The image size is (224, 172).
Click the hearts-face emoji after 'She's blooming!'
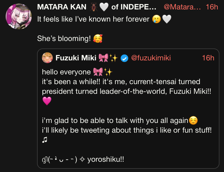pos(98,39)
